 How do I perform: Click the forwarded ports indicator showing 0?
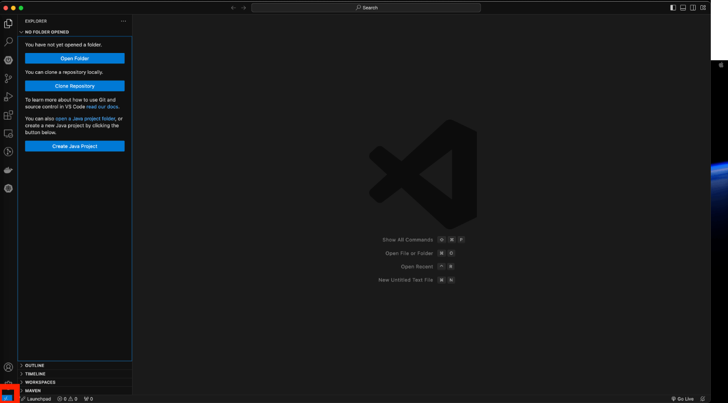coord(88,399)
